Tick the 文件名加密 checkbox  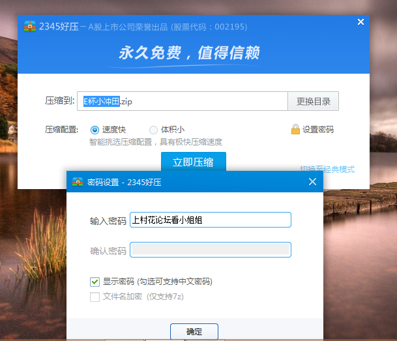pos(95,297)
